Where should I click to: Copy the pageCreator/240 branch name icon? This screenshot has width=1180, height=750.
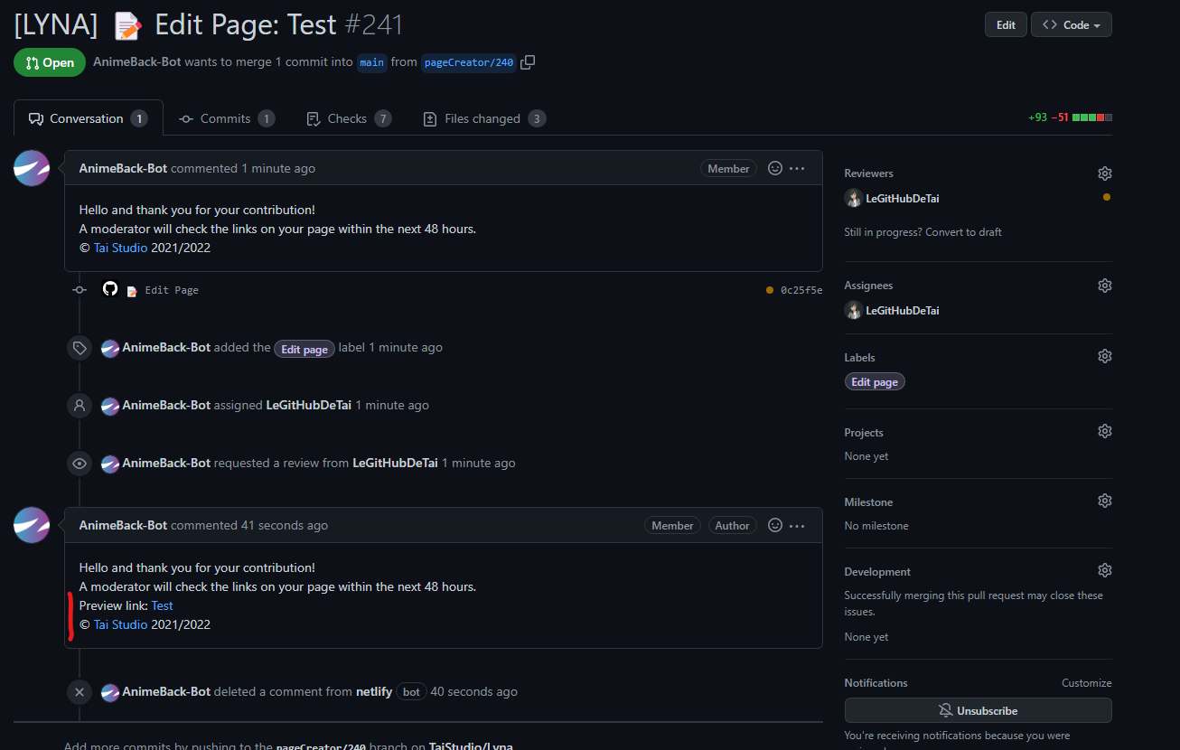coord(529,62)
